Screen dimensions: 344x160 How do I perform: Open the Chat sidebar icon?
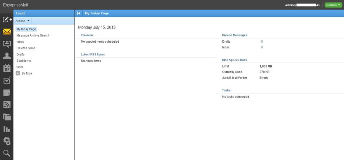pyautogui.click(x=7, y=44)
